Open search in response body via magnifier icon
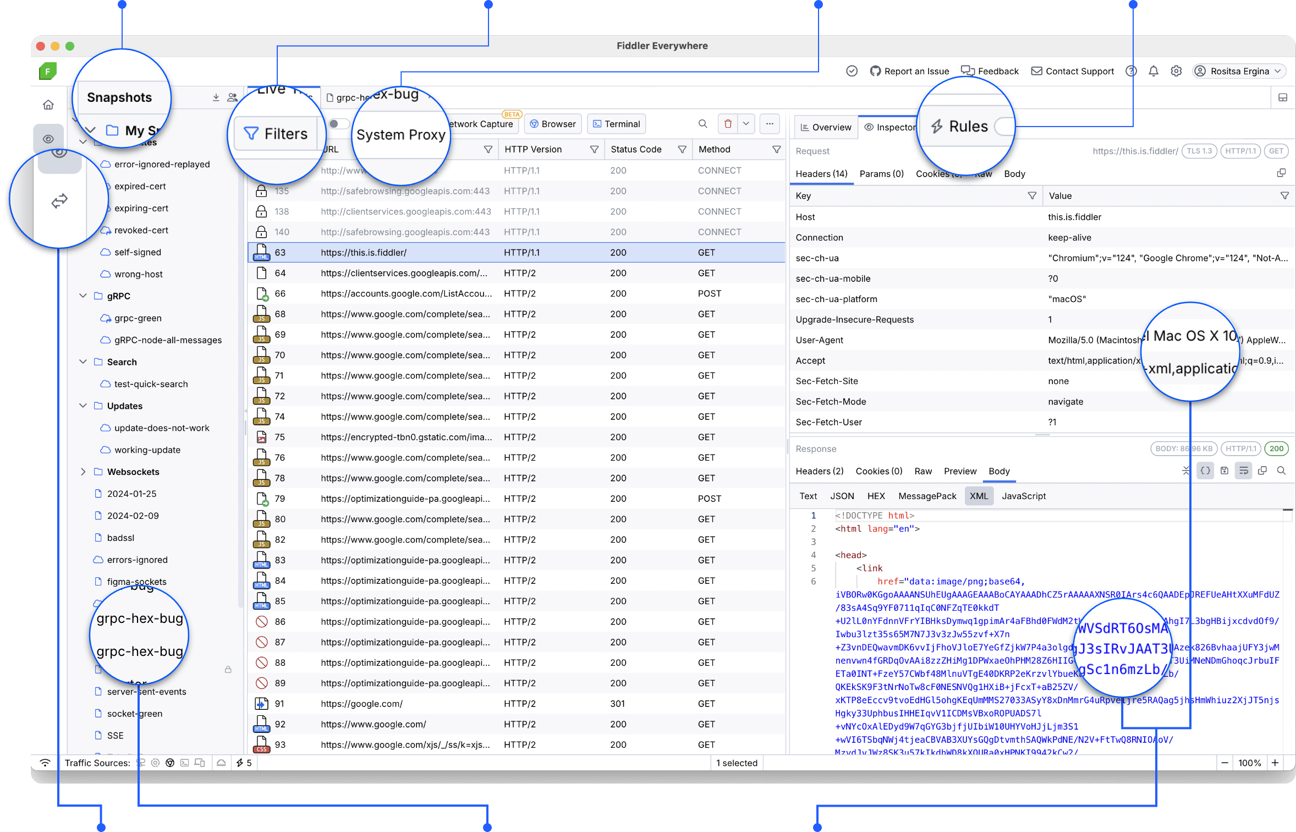1296x832 pixels. click(1282, 471)
